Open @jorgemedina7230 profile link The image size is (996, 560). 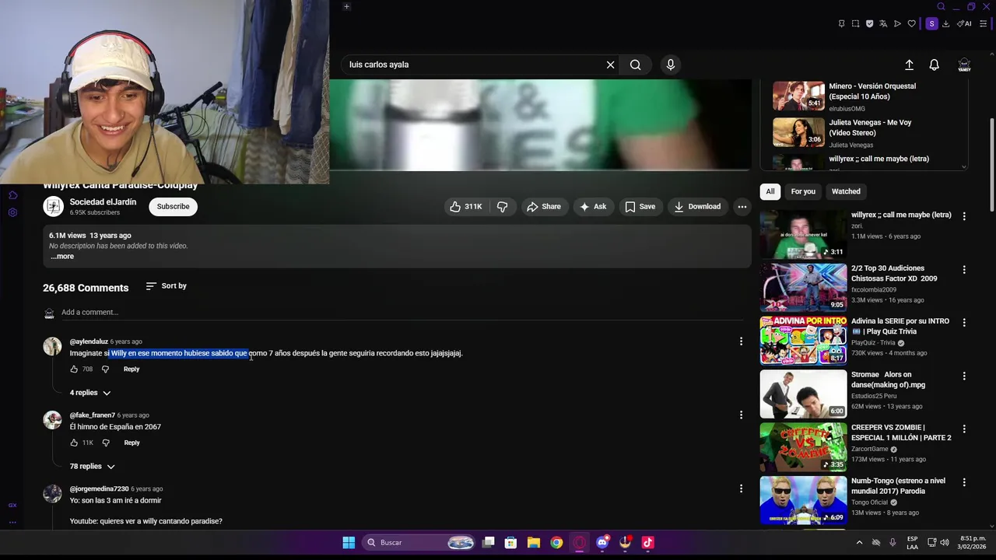coord(99,488)
